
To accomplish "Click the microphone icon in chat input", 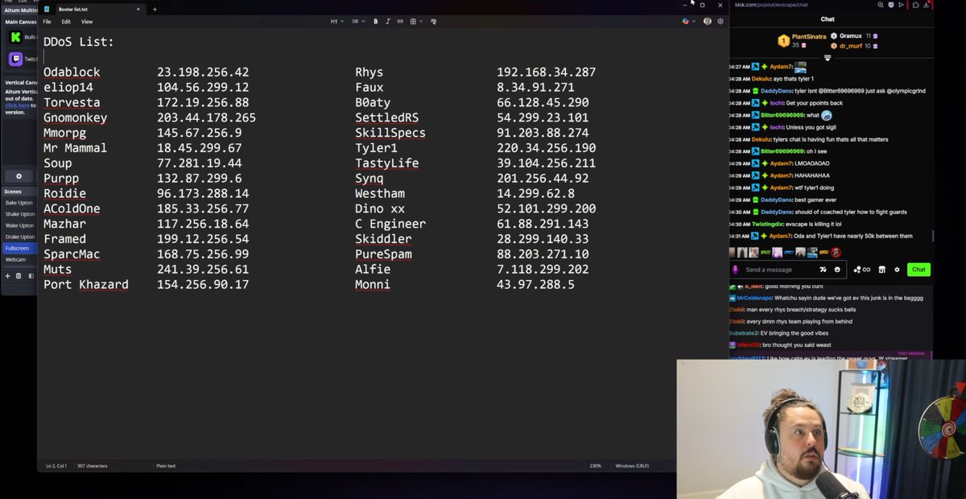I will point(736,270).
